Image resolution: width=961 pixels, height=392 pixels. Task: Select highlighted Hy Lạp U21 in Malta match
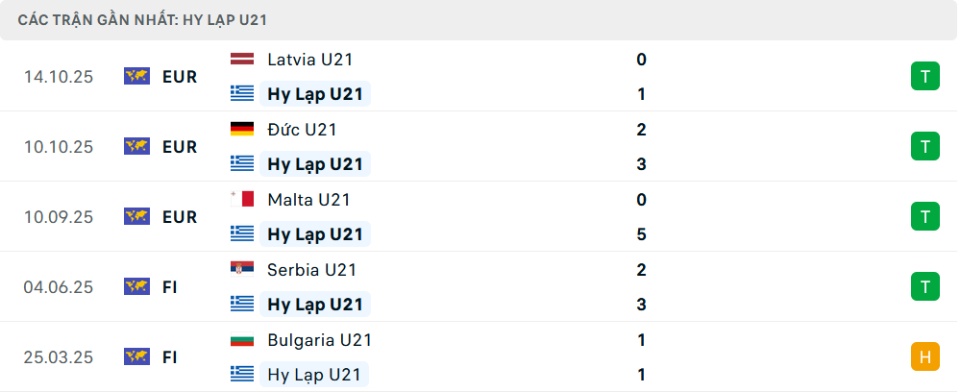click(315, 234)
